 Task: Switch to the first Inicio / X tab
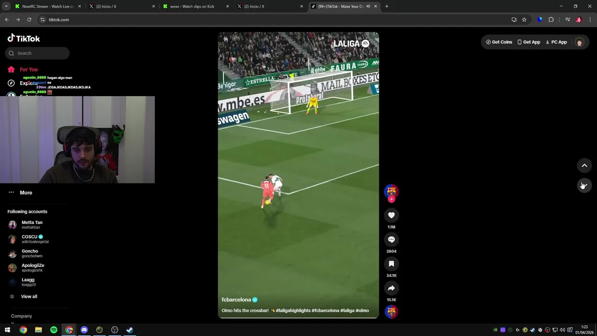coord(122,7)
